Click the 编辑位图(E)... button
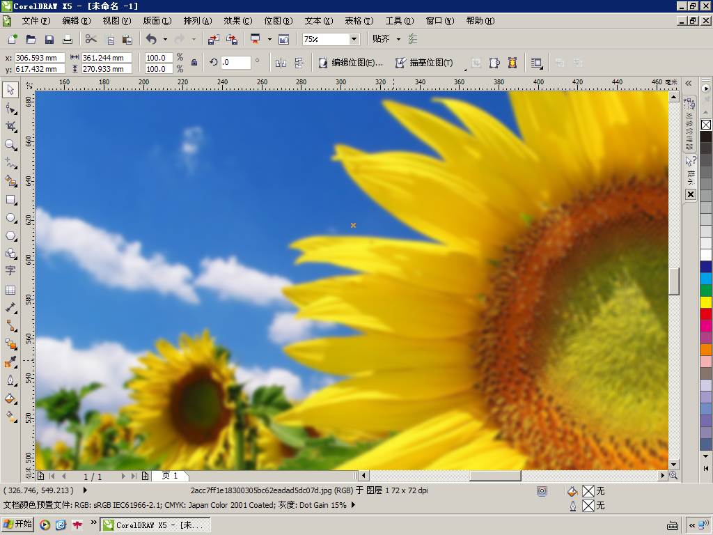Screen dimensions: 713x535 pos(351,63)
